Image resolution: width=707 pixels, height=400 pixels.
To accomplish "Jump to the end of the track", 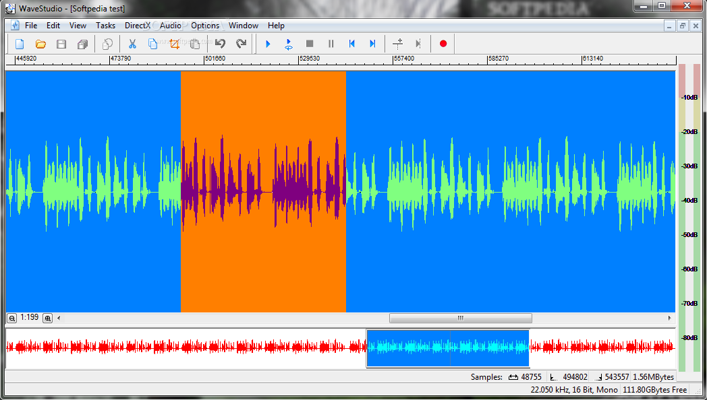I will coord(372,44).
